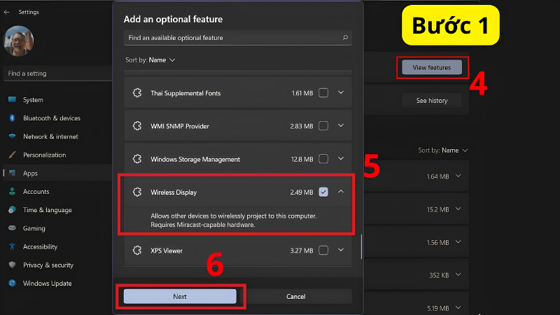The image size is (560, 315).
Task: Click the search magnifier in feature search box
Action: click(345, 38)
